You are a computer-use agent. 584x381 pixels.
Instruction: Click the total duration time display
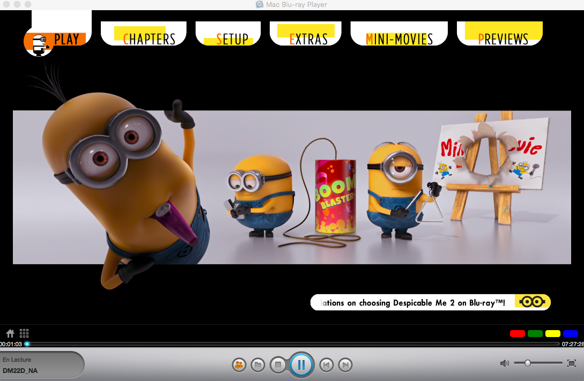[573, 344]
